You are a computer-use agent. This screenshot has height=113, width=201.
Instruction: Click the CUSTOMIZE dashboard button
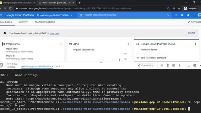coord(194,22)
